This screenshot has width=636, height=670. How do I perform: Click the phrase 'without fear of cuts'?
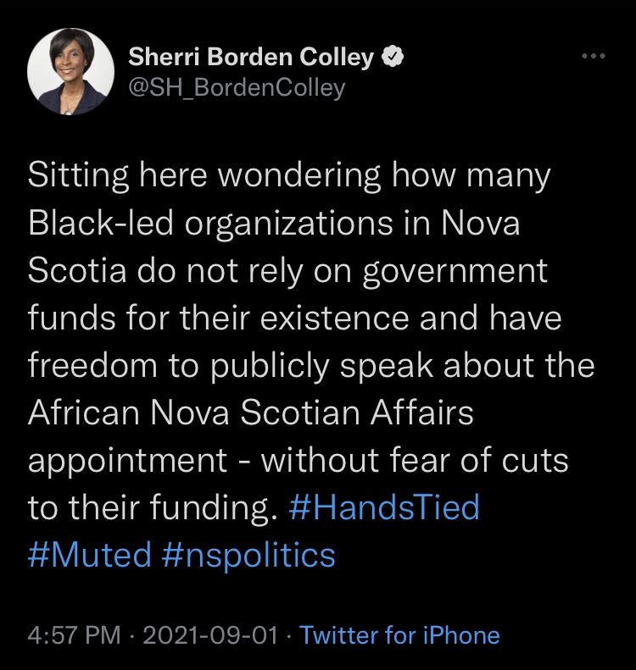pyautogui.click(x=414, y=460)
